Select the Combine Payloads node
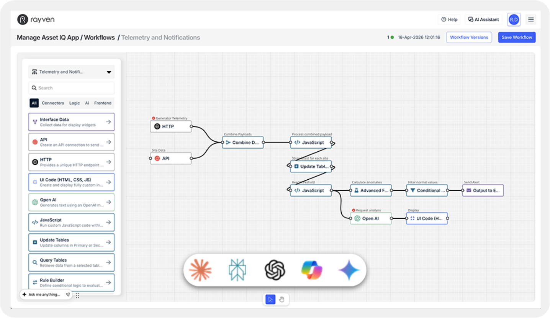550x318 pixels. [243, 143]
